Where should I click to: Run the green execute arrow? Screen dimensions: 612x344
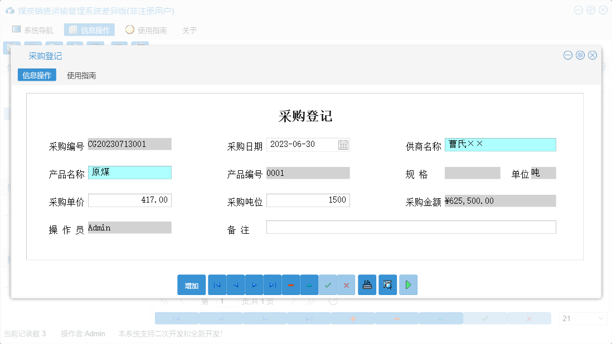click(x=408, y=284)
